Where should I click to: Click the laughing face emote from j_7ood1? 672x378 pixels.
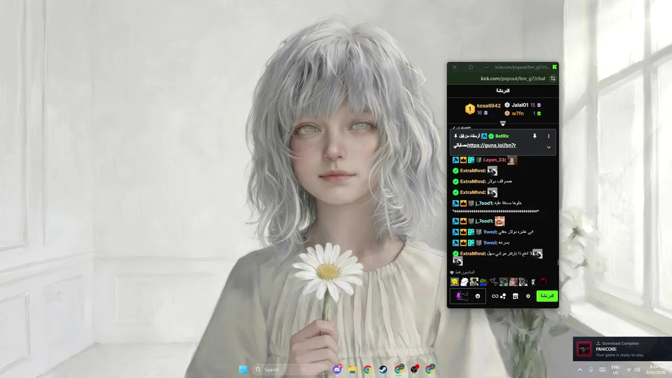(499, 221)
